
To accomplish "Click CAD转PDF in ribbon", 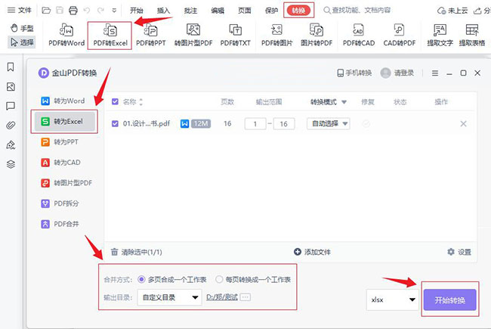I will pyautogui.click(x=400, y=35).
